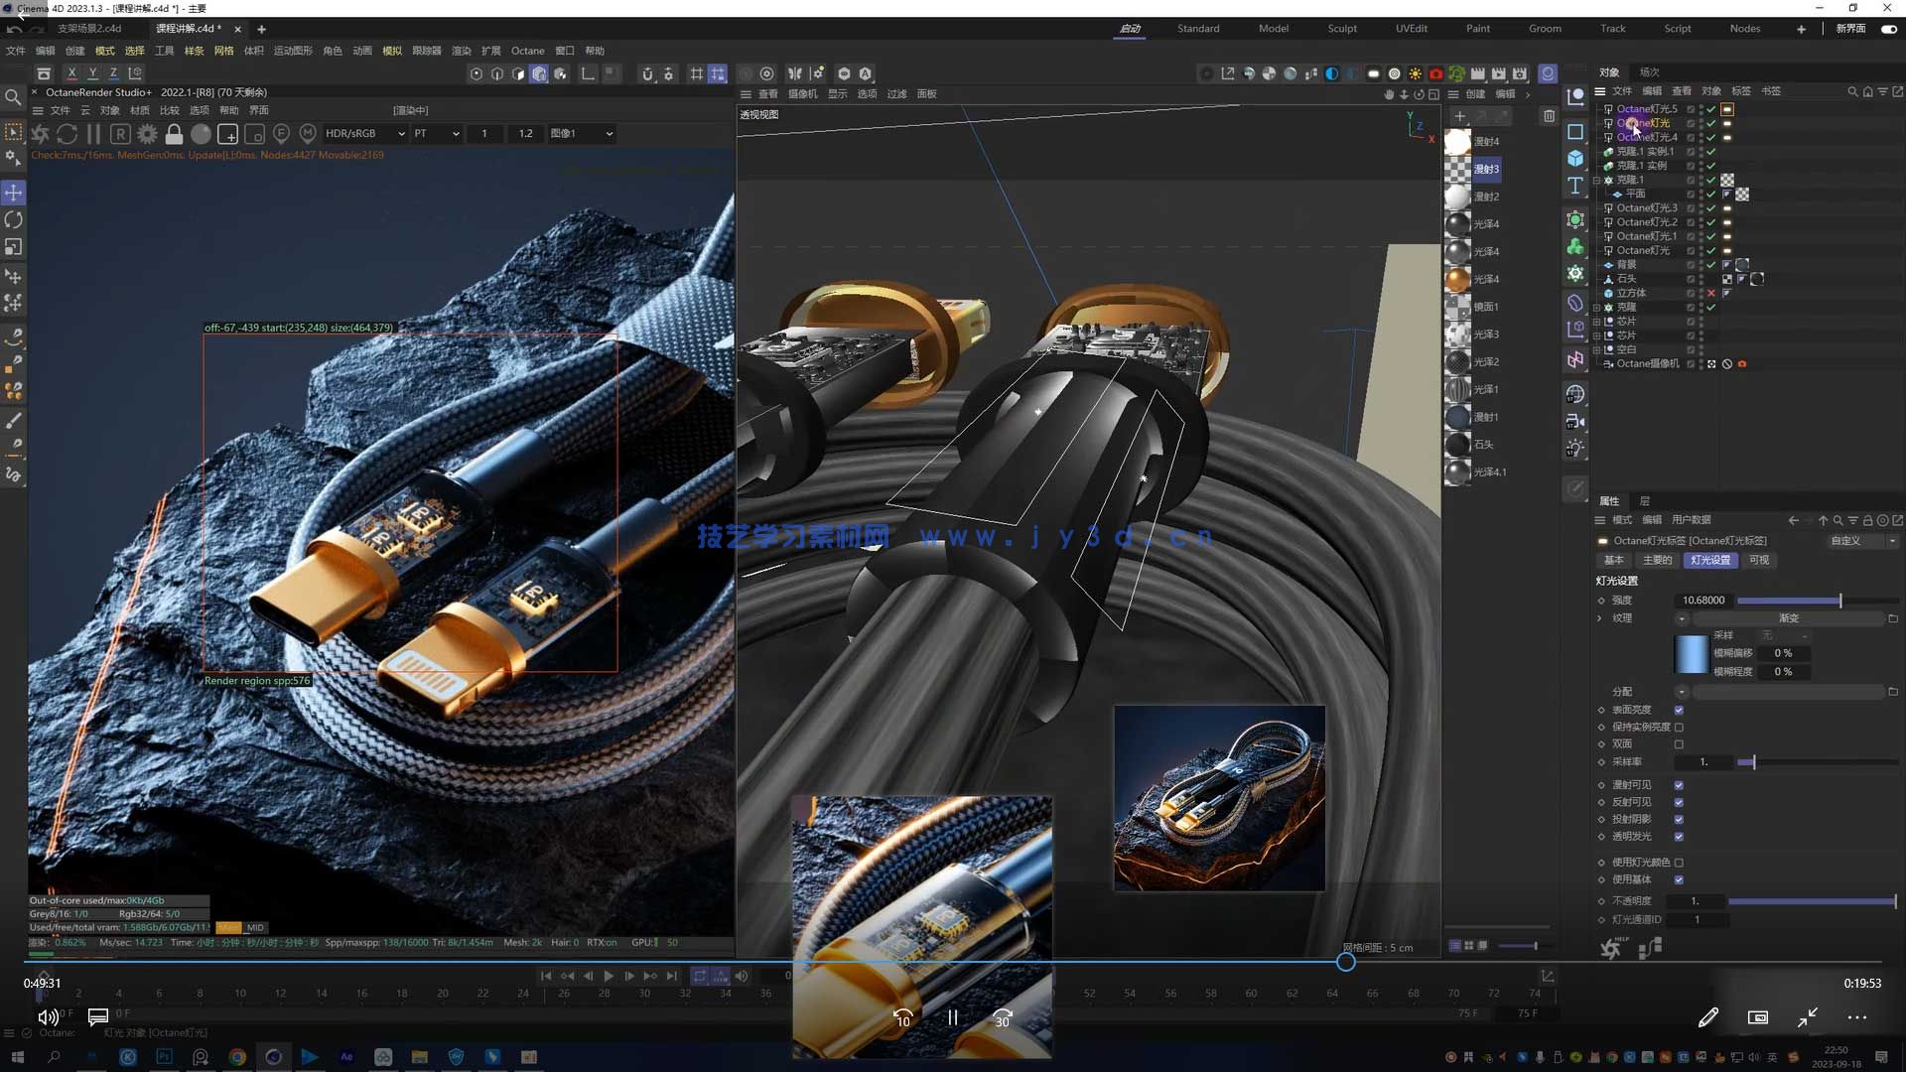Image resolution: width=1906 pixels, height=1072 pixels.
Task: Open Octane render settings gear icon
Action: tap(147, 133)
